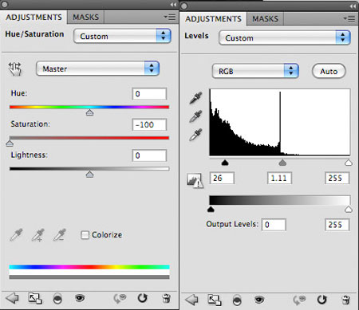Switch to Masks tab in Hue/Saturation panel
The image size is (359, 310).
click(85, 18)
